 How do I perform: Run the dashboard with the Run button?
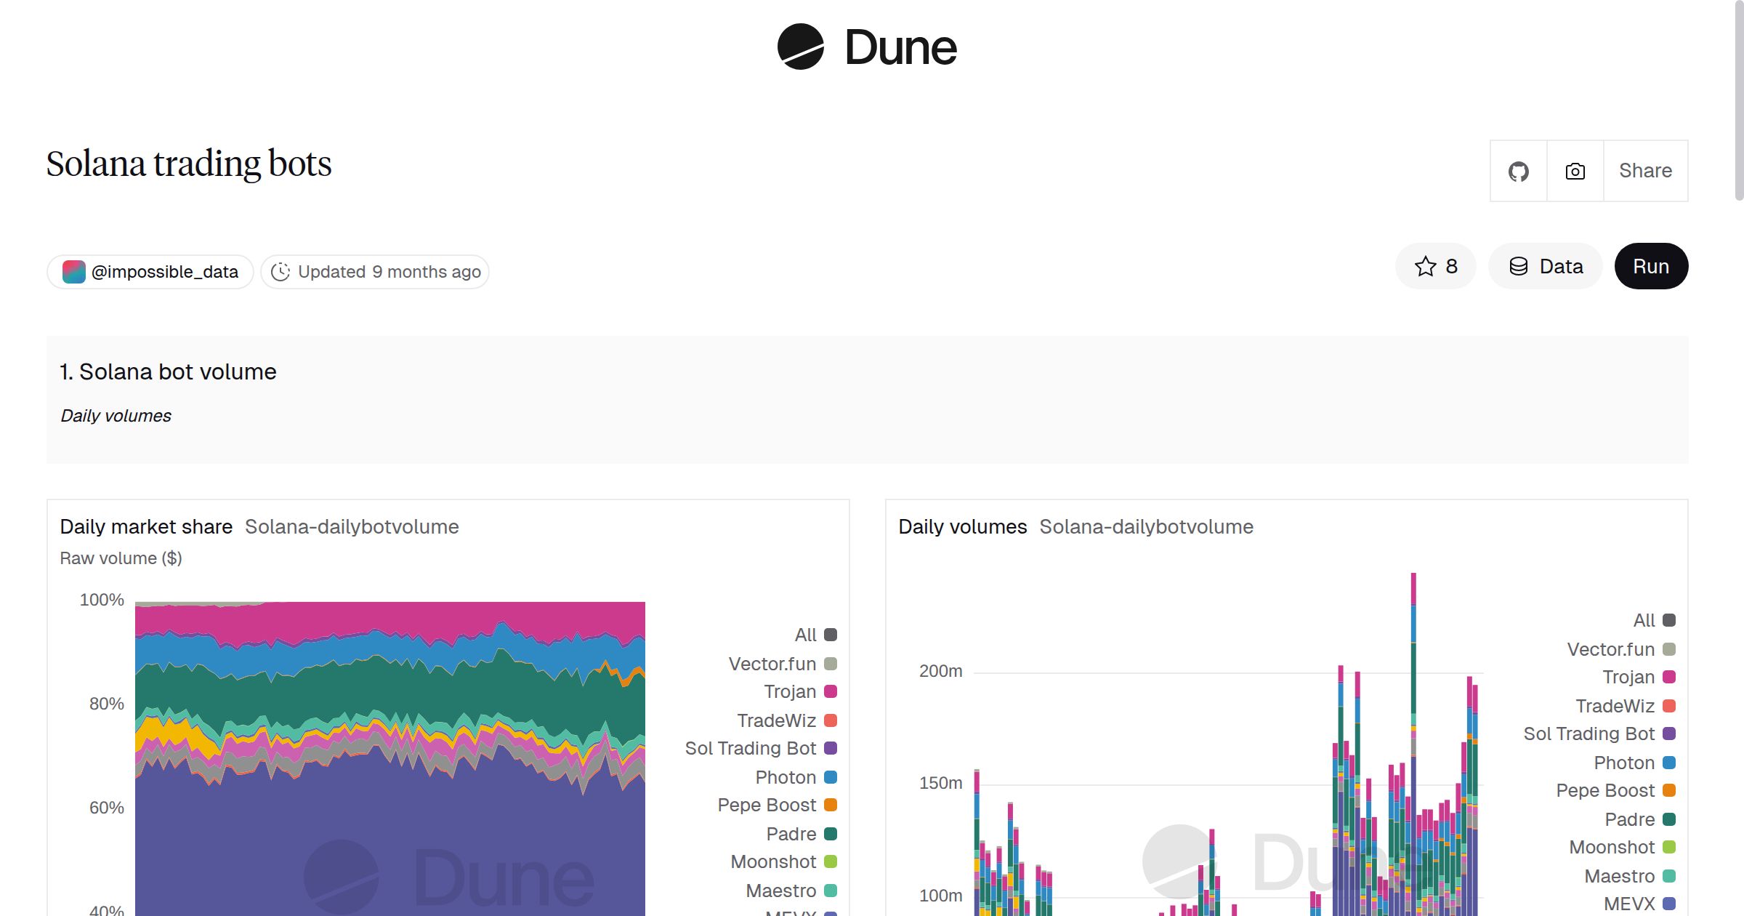click(x=1650, y=266)
